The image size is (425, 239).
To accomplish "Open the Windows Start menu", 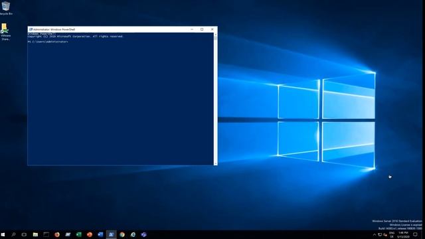I will click(x=3, y=234).
